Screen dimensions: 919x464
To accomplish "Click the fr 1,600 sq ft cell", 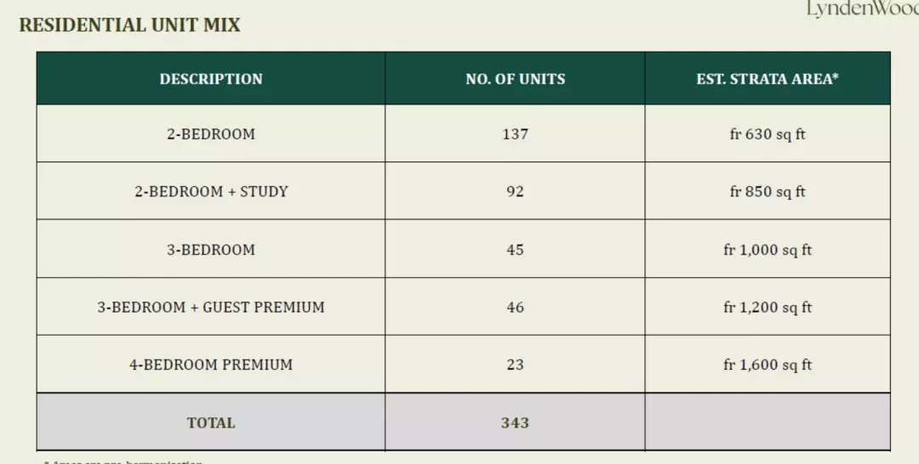I will (x=768, y=365).
